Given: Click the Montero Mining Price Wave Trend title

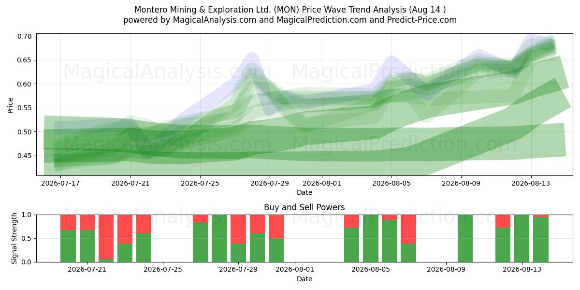Looking at the screenshot, I should click(x=290, y=10).
